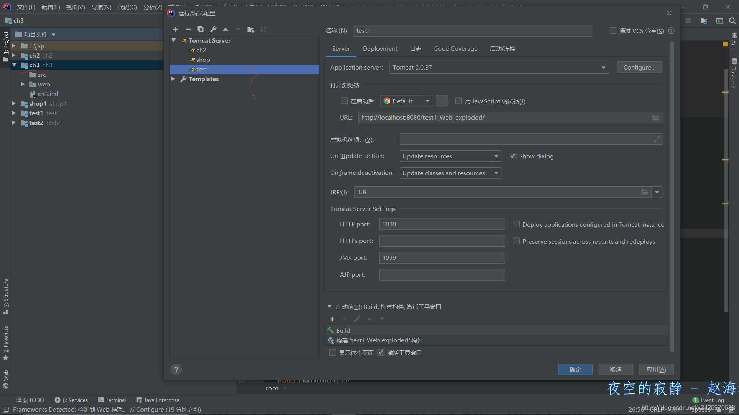Click the JMX port field
This screenshot has height=415, width=739.
(442, 258)
